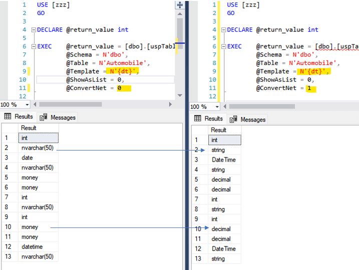Select 'int' cell in left grid row 7
Screen dimensions: 359x270
[38, 197]
